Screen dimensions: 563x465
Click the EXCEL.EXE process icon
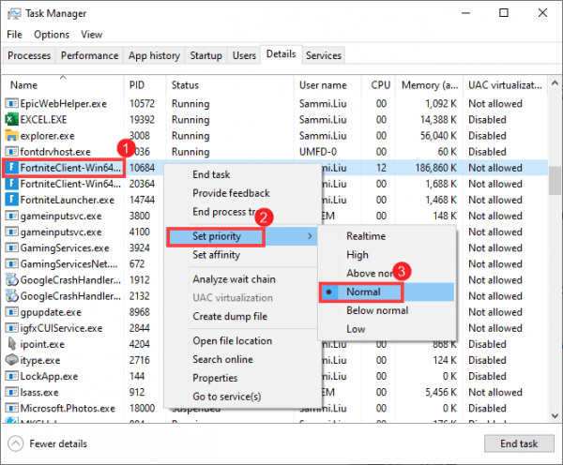[x=12, y=120]
